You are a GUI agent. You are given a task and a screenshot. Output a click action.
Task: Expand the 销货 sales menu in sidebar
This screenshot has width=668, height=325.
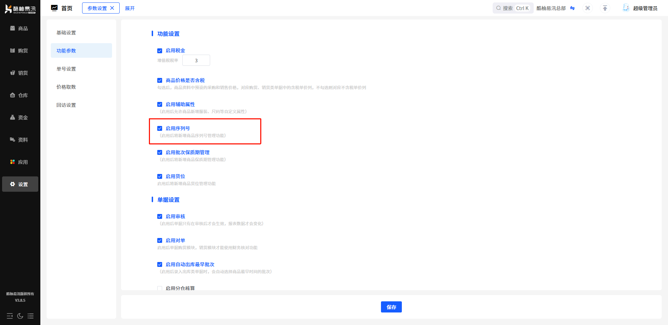tap(20, 73)
